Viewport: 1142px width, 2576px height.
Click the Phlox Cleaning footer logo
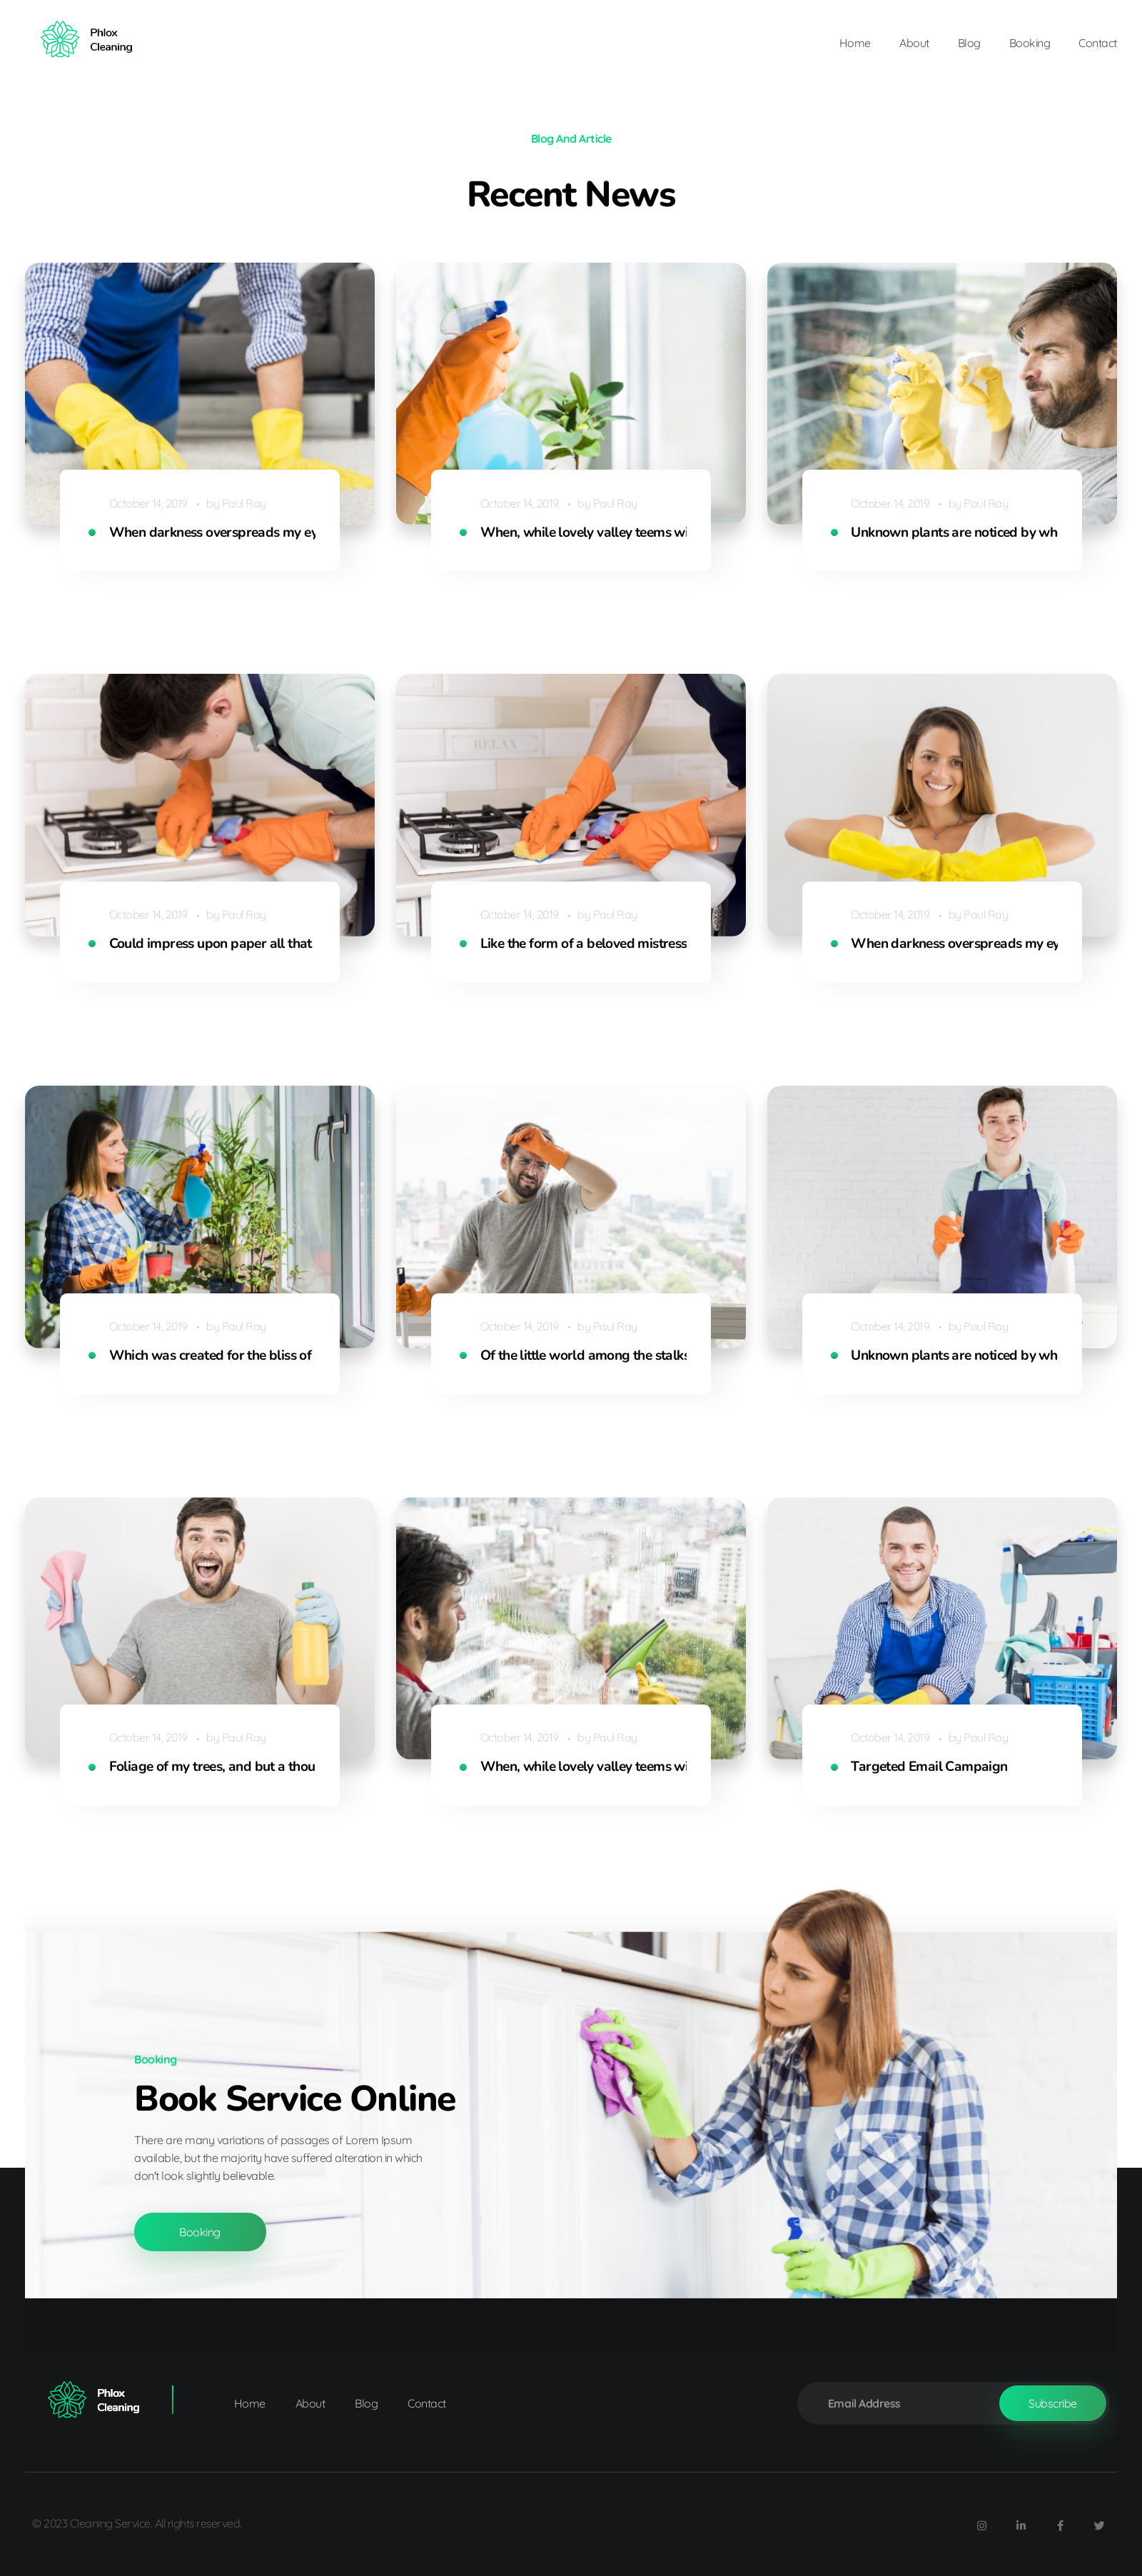(94, 2399)
